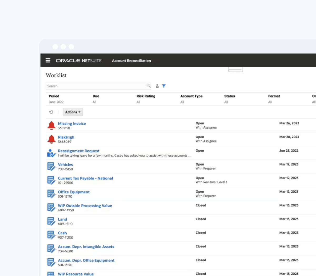Viewport: 316px width, 276px height.
Task: Open the Cash reconciliation link
Action: (62, 233)
